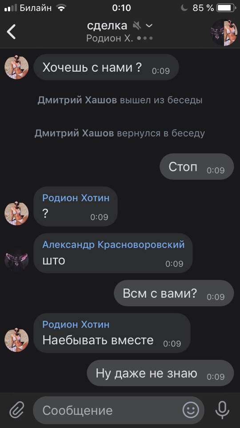Open Александр Красноворовский's avatar
The width and height of the screenshot is (240, 428).
coord(16,259)
